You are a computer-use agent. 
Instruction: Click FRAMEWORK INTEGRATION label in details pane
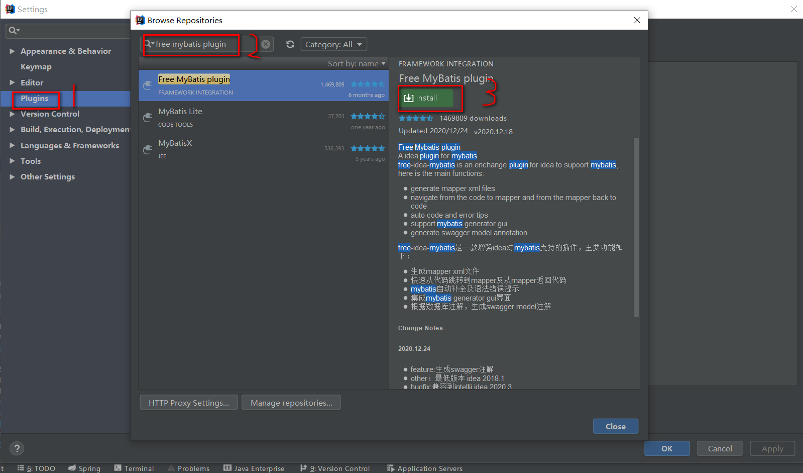point(446,64)
